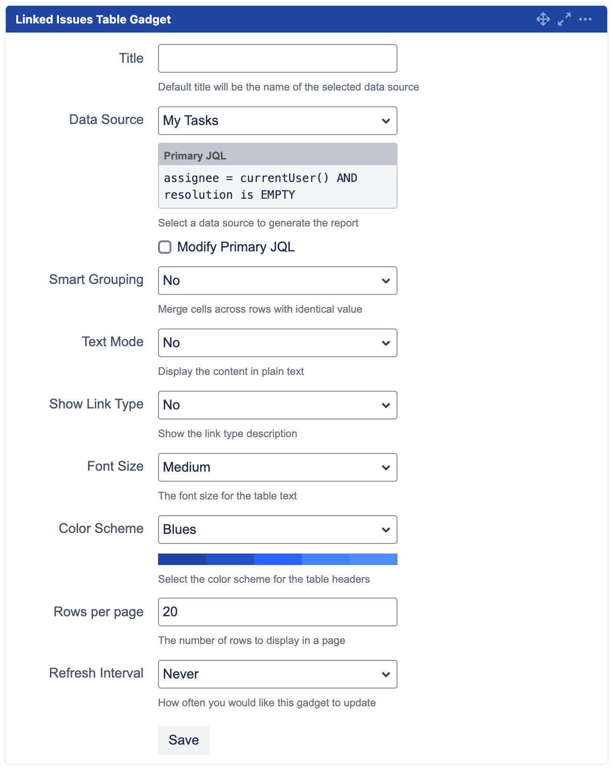Image resolution: width=613 pixels, height=769 pixels.
Task: Open the Data Source dropdown
Action: pos(277,121)
